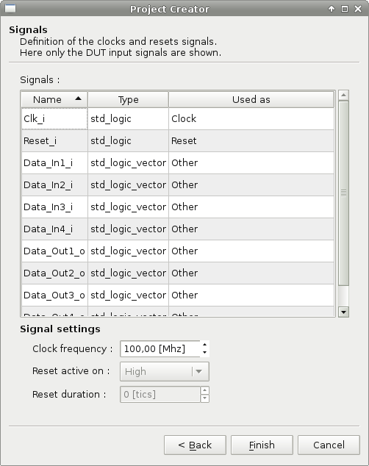Click the scroll down arrow of signals list
The width and height of the screenshot is (369, 466).
343,312
